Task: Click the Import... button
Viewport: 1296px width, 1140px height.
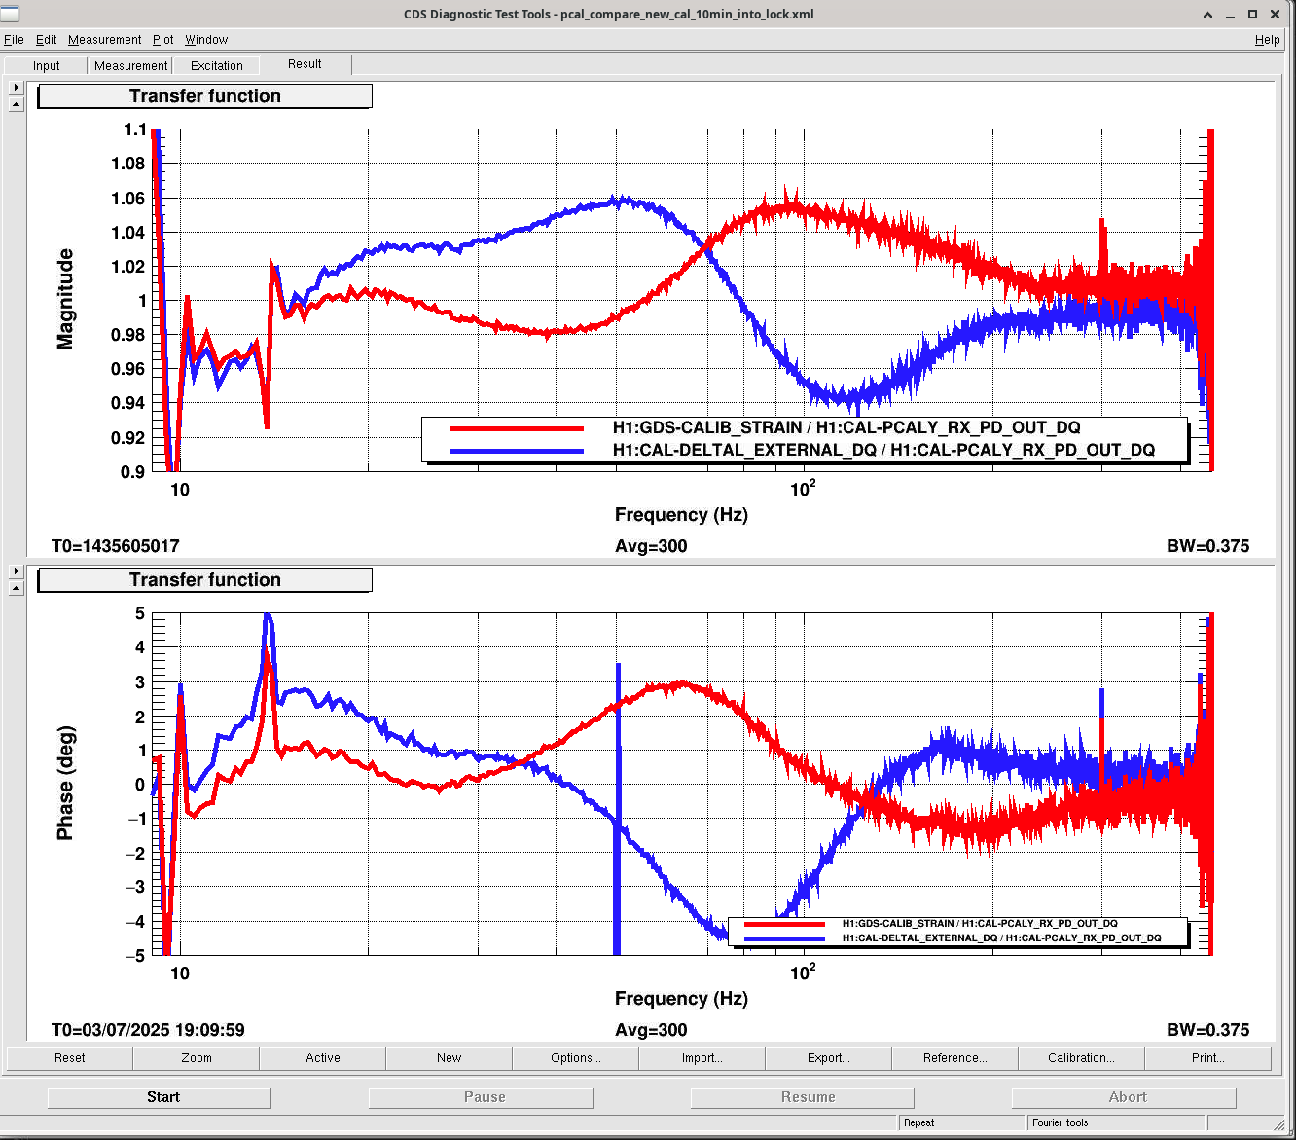Action: tap(702, 1058)
